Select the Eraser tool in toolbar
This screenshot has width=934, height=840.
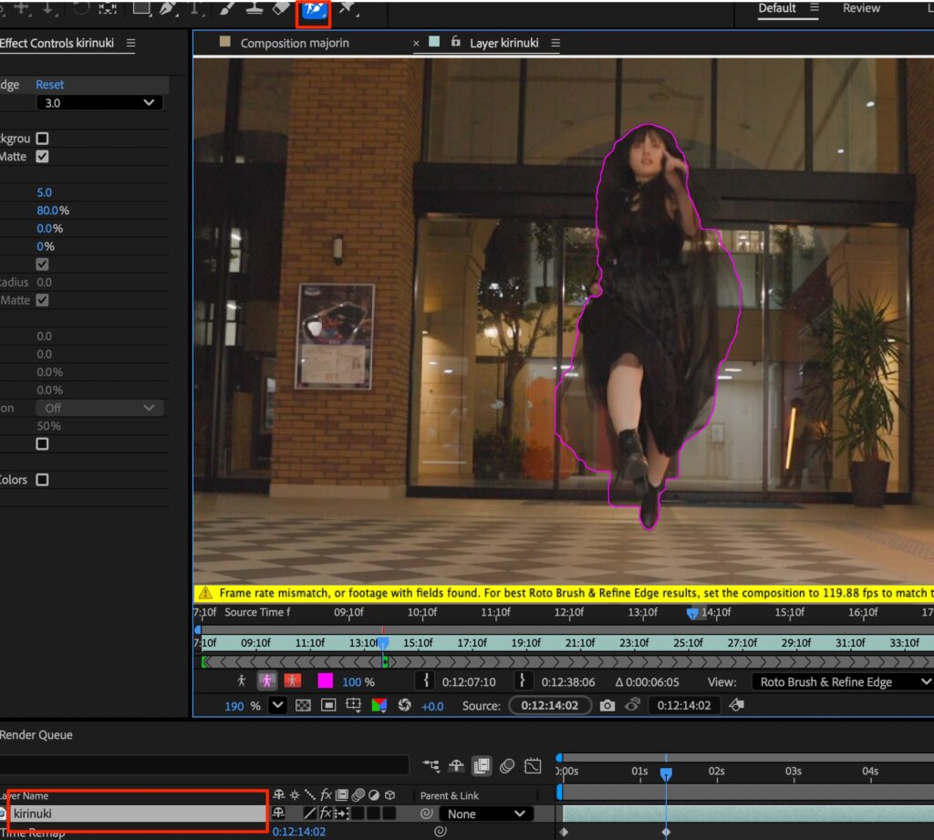(280, 10)
